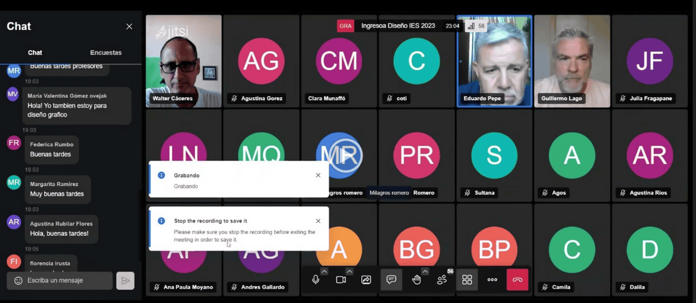Start screen sharing from the toolbar
Screen dimensions: 696x303
tap(366, 280)
